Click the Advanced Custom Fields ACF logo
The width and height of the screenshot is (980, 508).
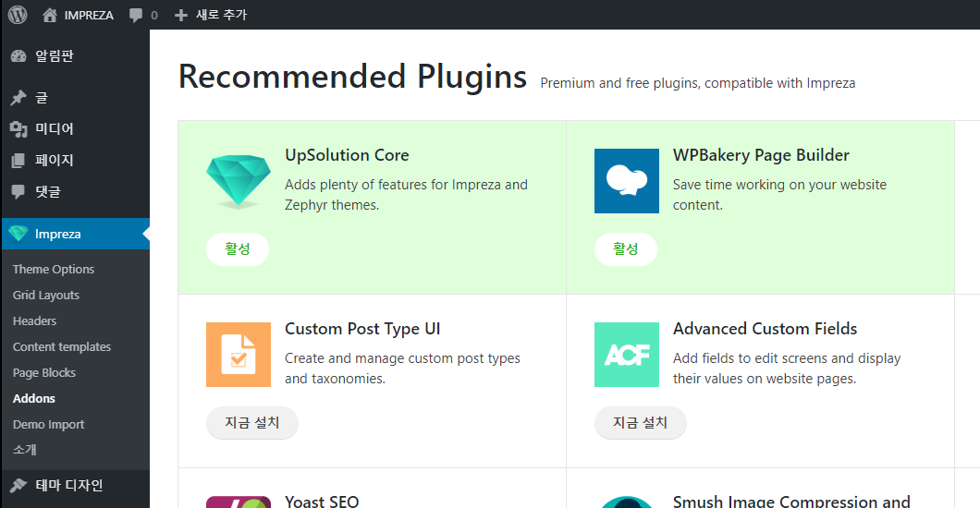(627, 355)
